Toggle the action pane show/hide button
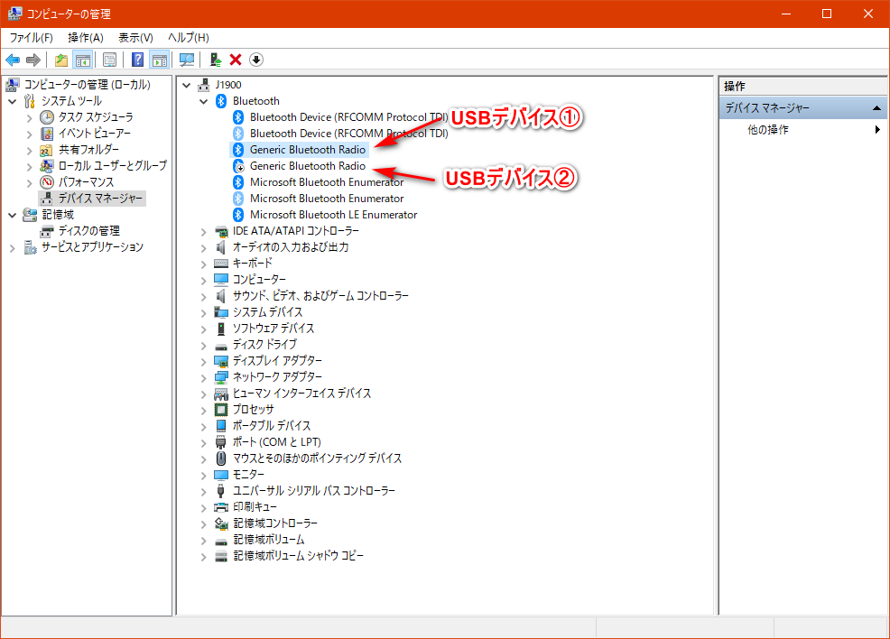 [x=160, y=60]
